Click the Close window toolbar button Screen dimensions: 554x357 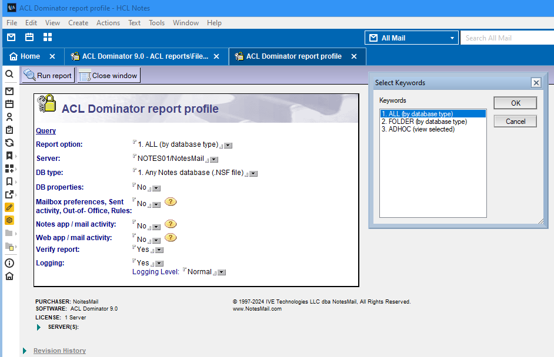(x=109, y=75)
